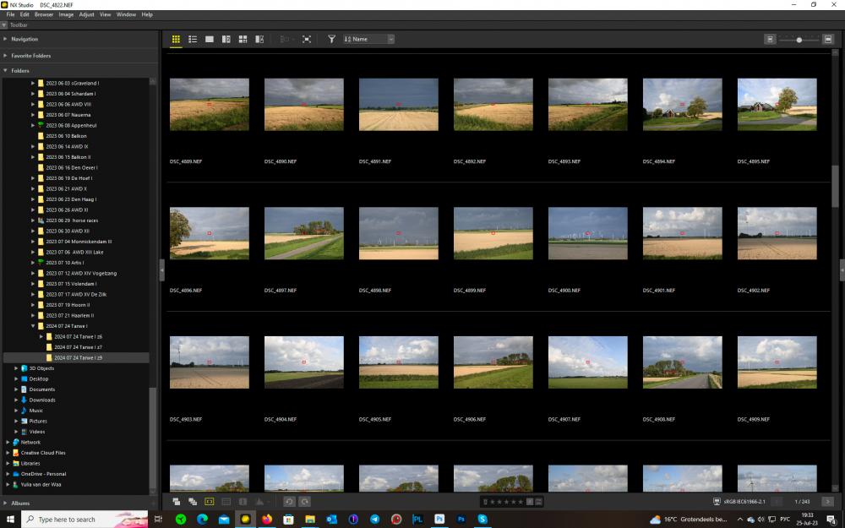Open the Adjust menu
This screenshot has width=845, height=528.
pos(86,14)
